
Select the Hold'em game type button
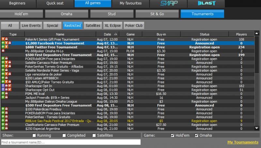coord(22,14)
